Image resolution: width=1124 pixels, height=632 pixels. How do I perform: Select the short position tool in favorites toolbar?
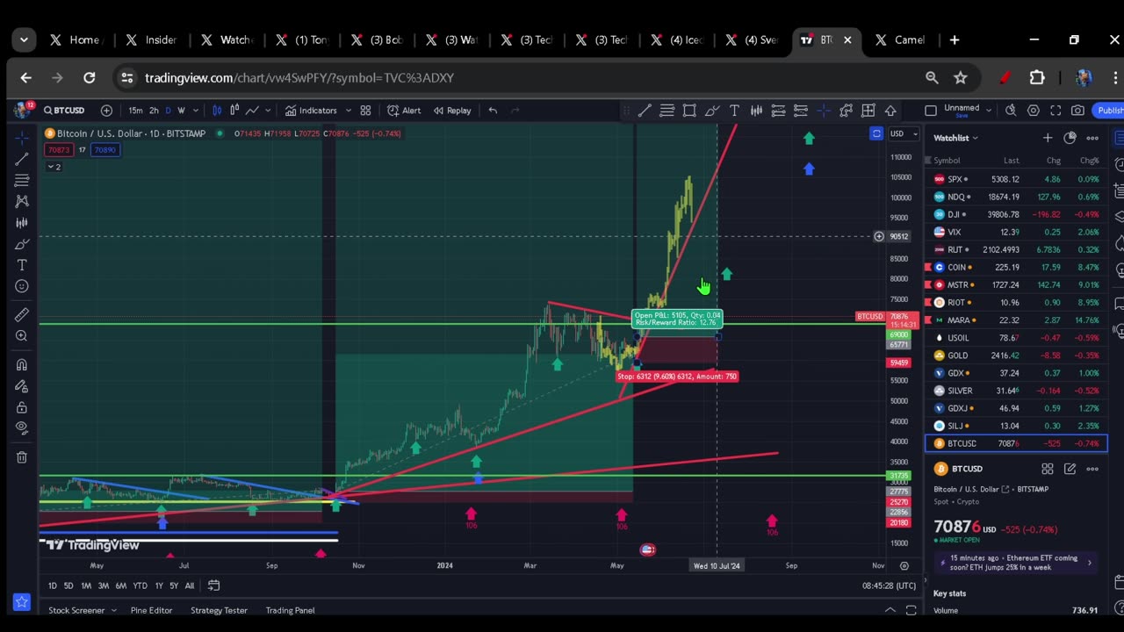[801, 111]
